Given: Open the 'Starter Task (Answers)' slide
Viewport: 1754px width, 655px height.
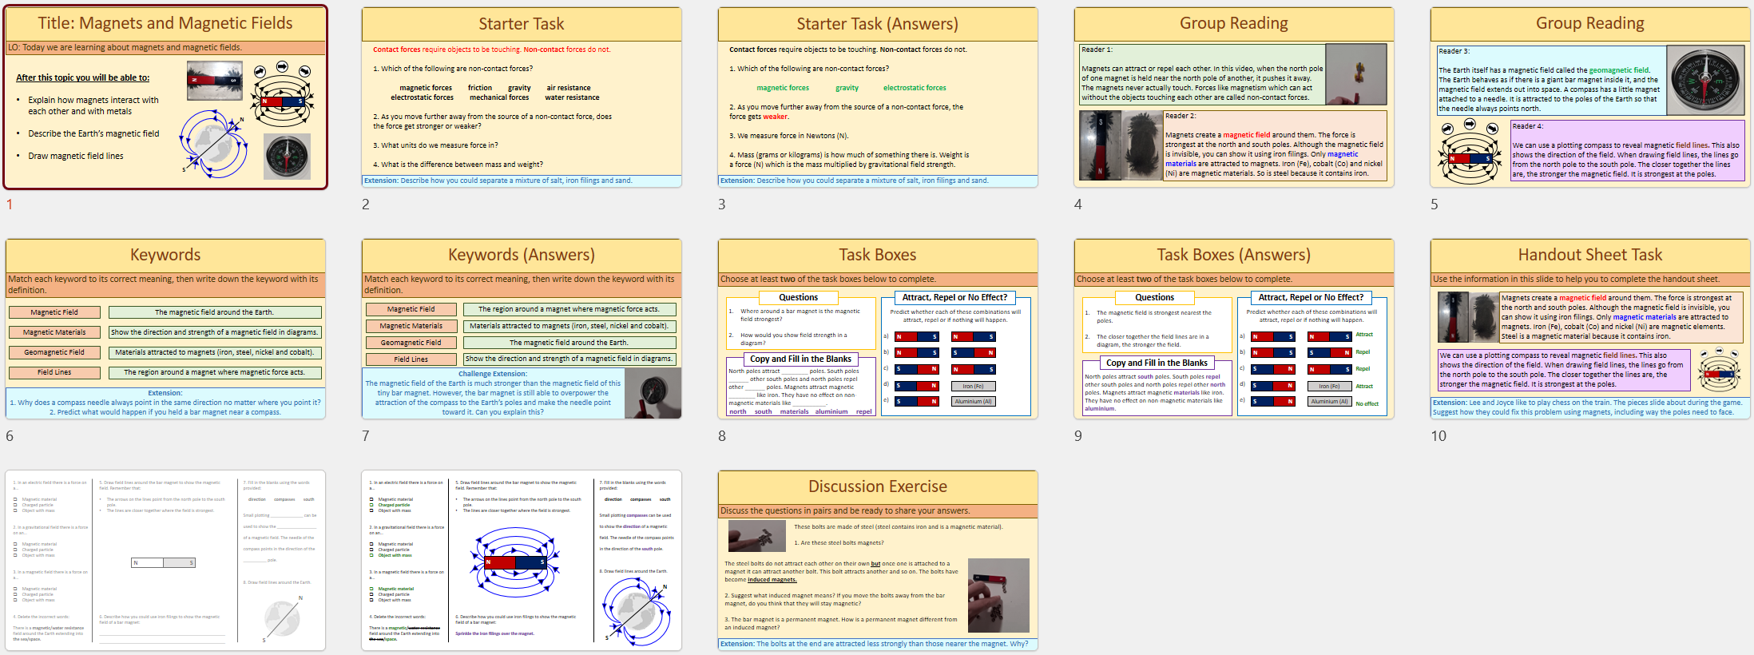Looking at the screenshot, I should (x=878, y=97).
